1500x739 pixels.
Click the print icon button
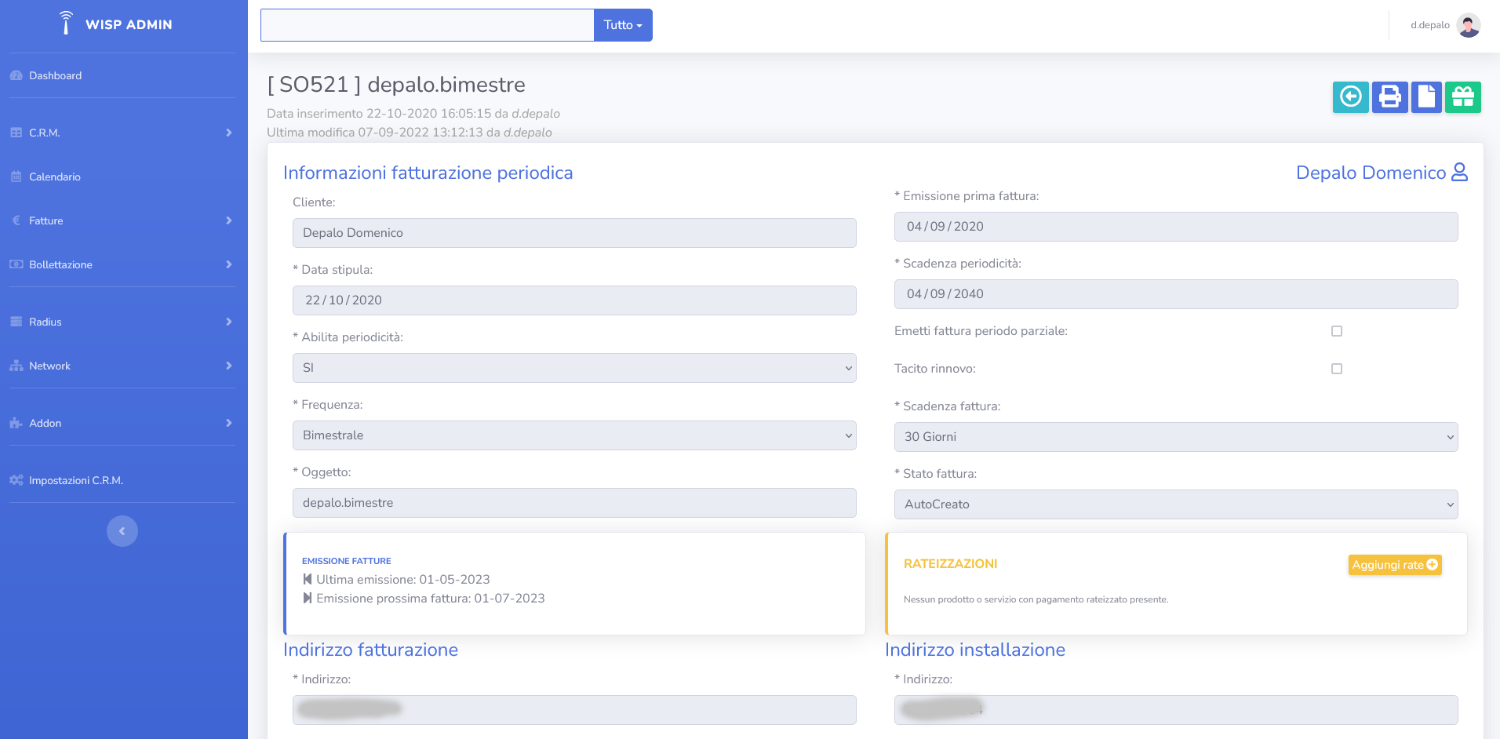tap(1389, 97)
